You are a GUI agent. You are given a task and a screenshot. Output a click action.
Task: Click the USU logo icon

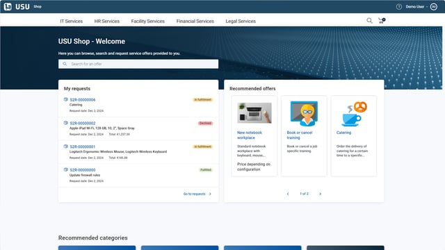(x=8, y=6)
